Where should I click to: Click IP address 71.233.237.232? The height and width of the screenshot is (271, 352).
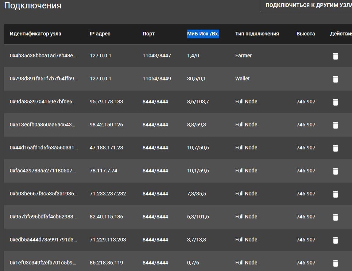coord(108,194)
